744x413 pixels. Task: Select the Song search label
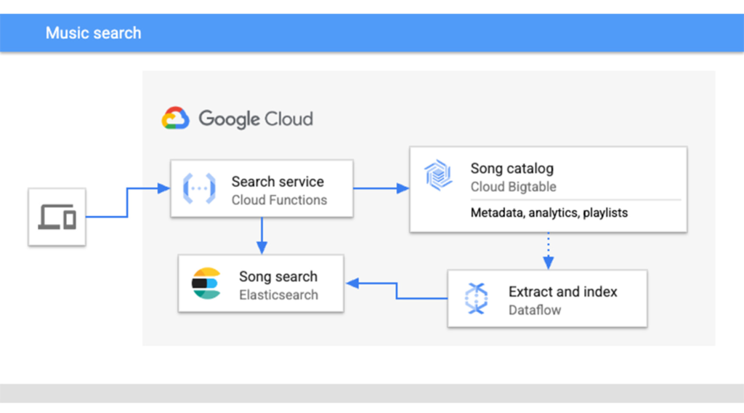click(x=278, y=276)
